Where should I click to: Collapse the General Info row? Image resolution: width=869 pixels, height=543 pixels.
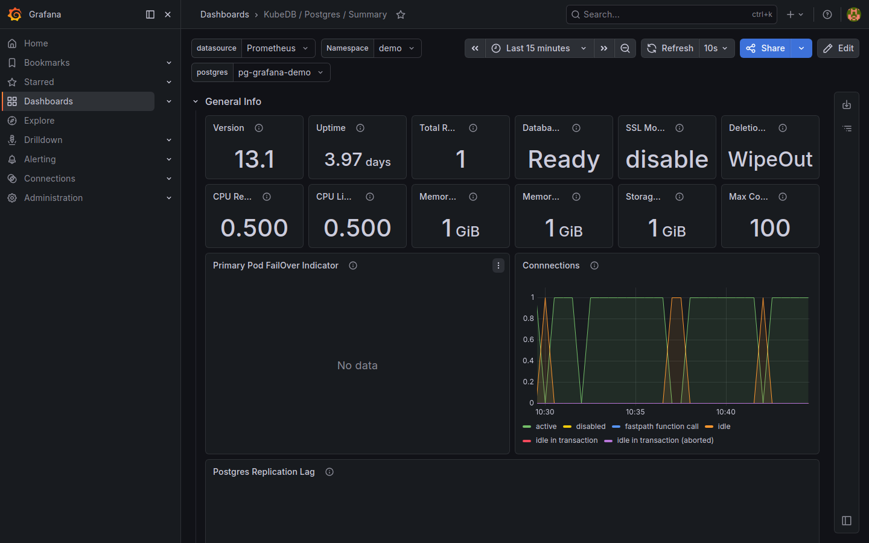pos(196,101)
